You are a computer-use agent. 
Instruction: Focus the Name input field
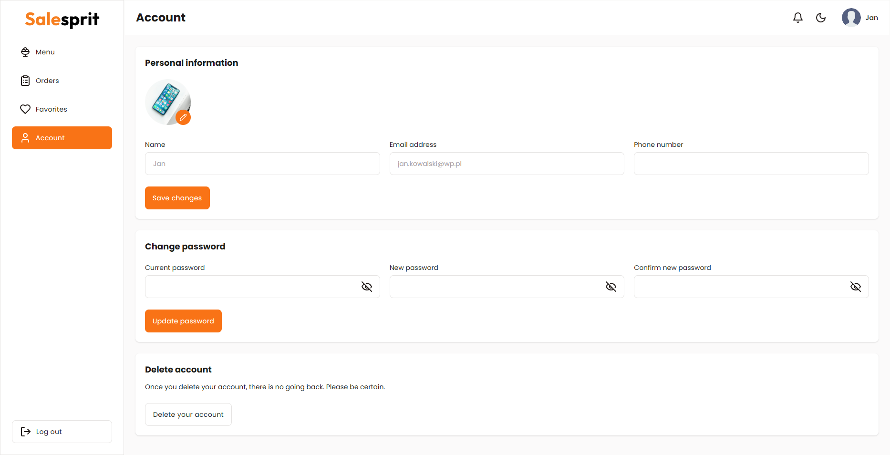click(262, 164)
